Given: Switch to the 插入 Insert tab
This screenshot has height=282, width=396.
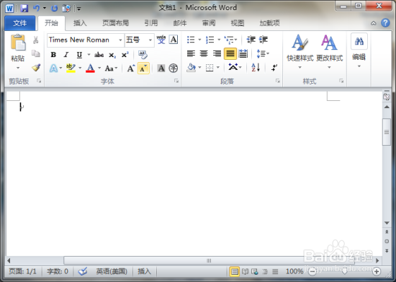Looking at the screenshot, I should (x=80, y=23).
